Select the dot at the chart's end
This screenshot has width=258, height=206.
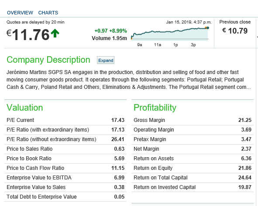208,28
